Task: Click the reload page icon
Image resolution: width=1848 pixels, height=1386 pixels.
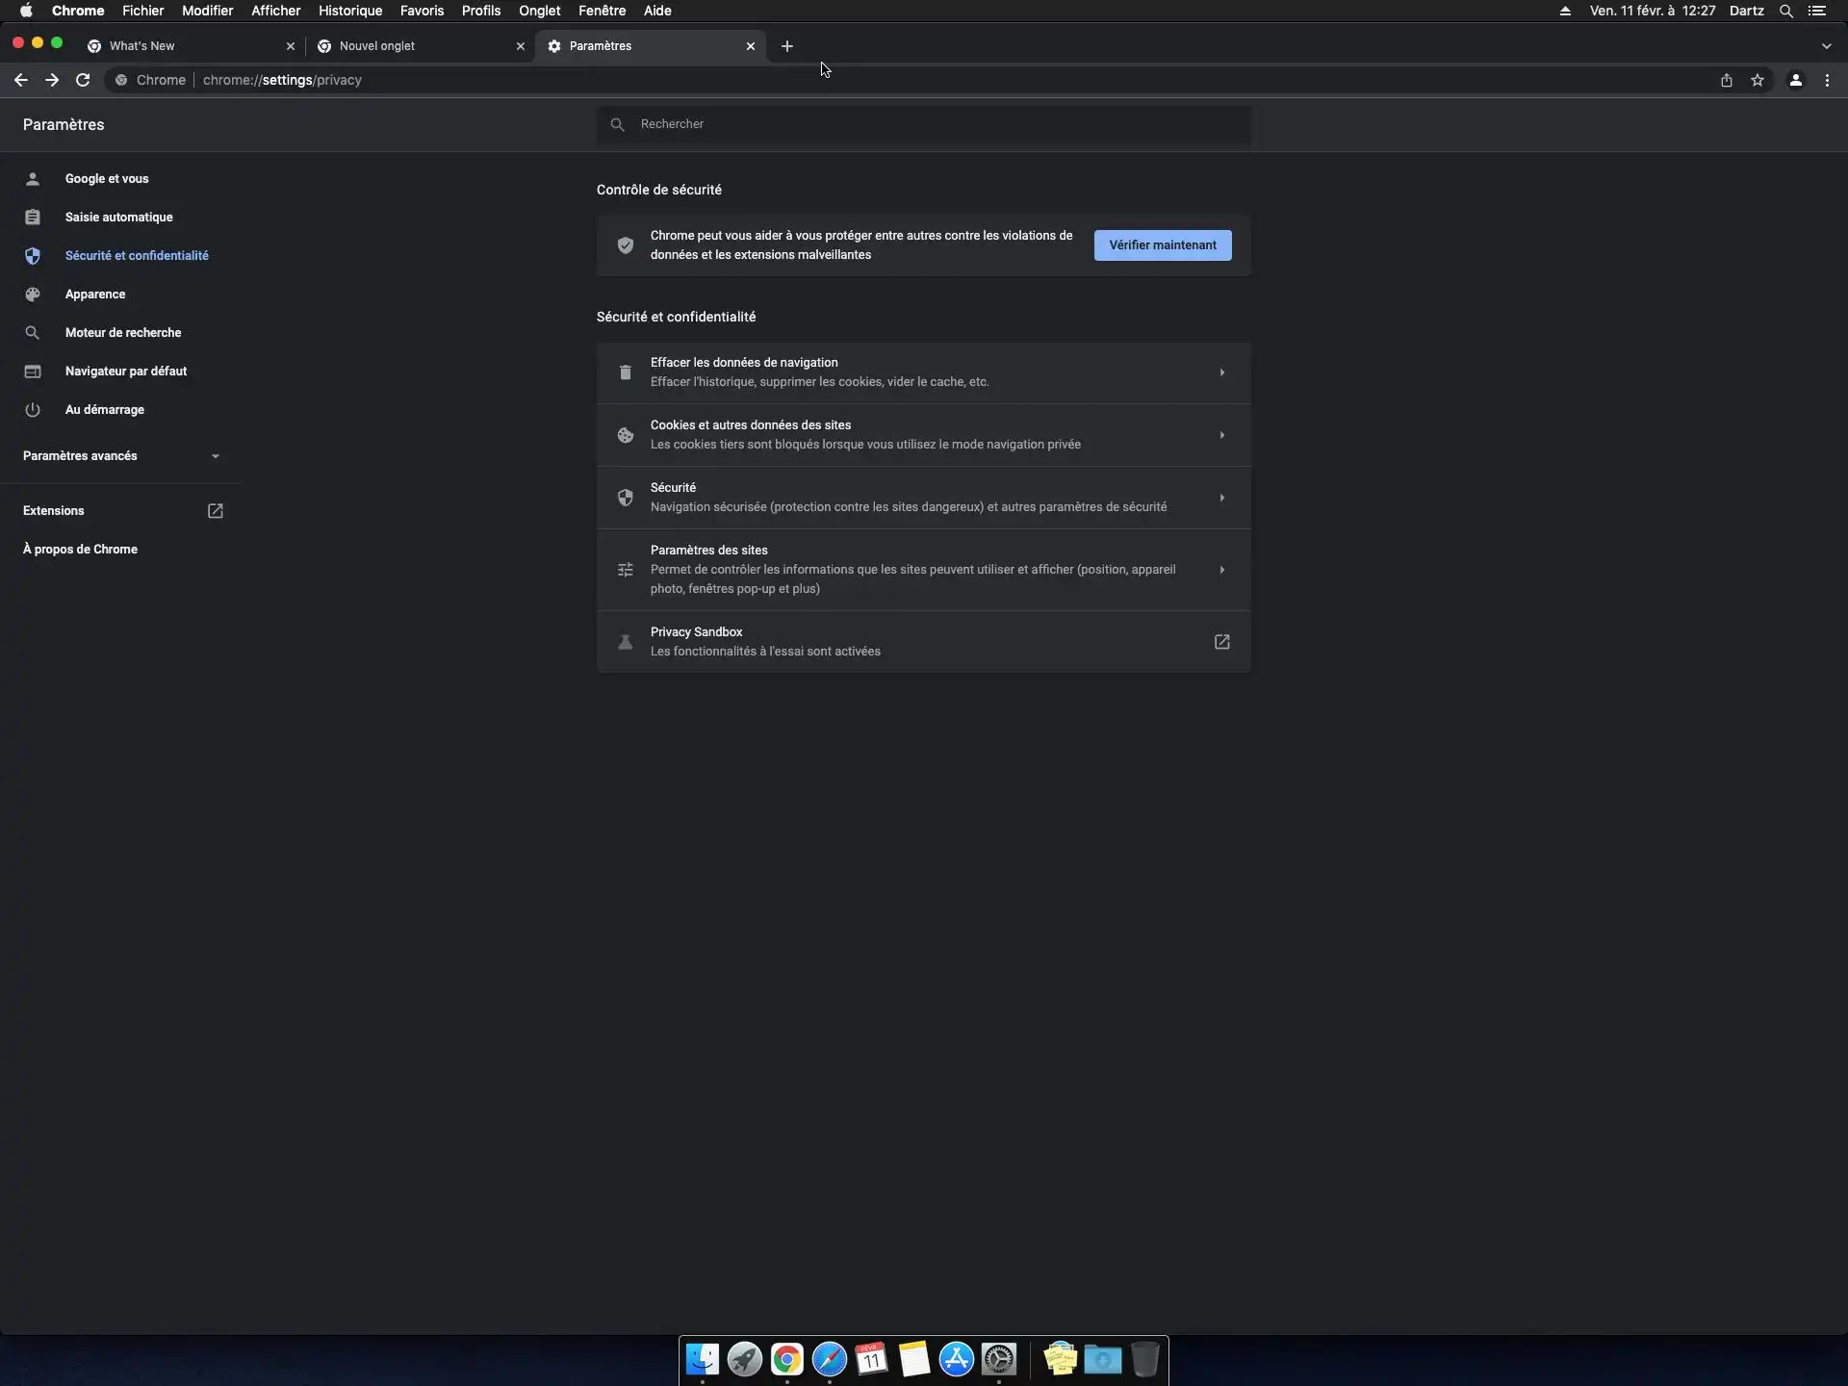Action: 83,80
